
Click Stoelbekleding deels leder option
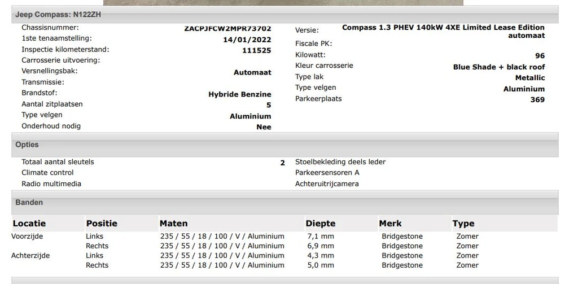tap(340, 162)
